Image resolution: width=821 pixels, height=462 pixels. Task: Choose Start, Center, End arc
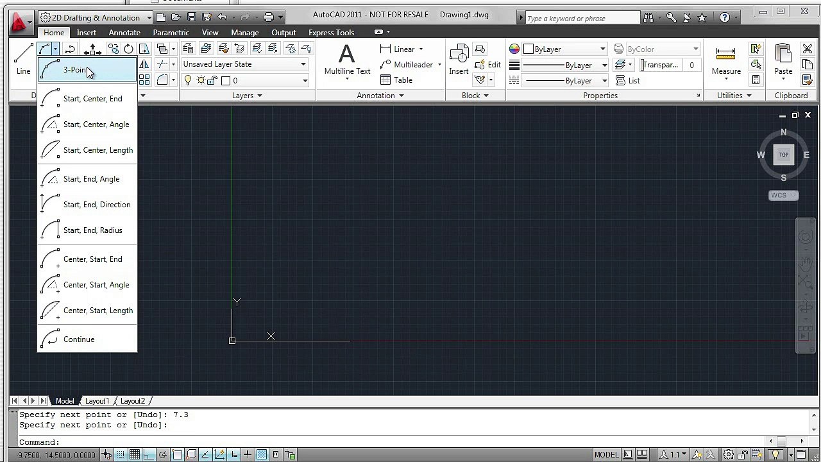[87, 99]
